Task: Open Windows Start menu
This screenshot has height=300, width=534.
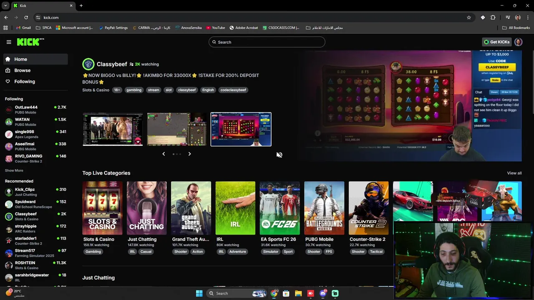Action: point(199,293)
